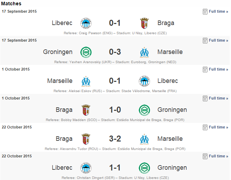Viewport: 231px width, 180px height.
Task: Click Braga crest in Liberec 0-1 Braga match
Action: pyautogui.click(x=144, y=23)
